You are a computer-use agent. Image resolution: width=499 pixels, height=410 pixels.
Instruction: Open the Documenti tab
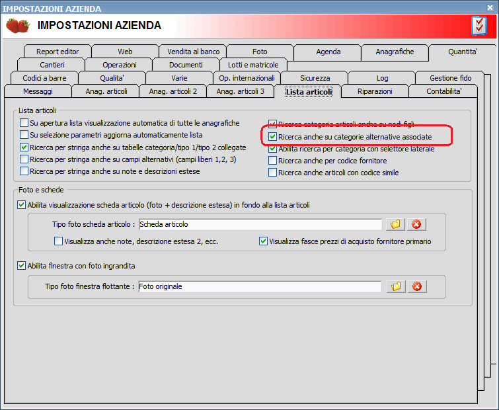[x=186, y=65]
